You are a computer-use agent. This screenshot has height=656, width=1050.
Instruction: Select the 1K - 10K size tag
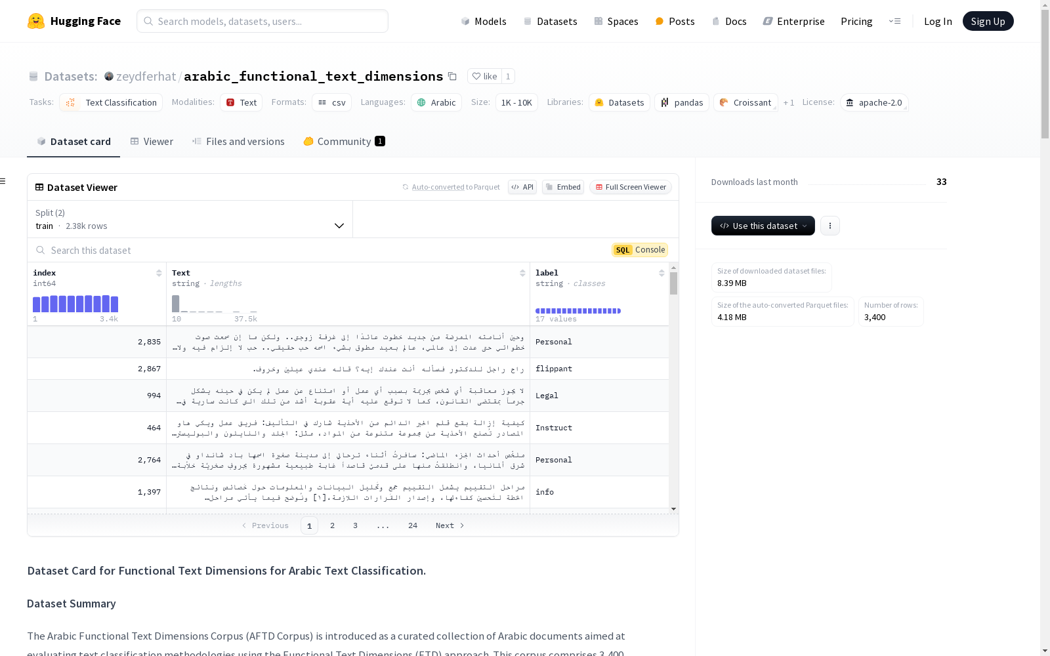pos(516,102)
